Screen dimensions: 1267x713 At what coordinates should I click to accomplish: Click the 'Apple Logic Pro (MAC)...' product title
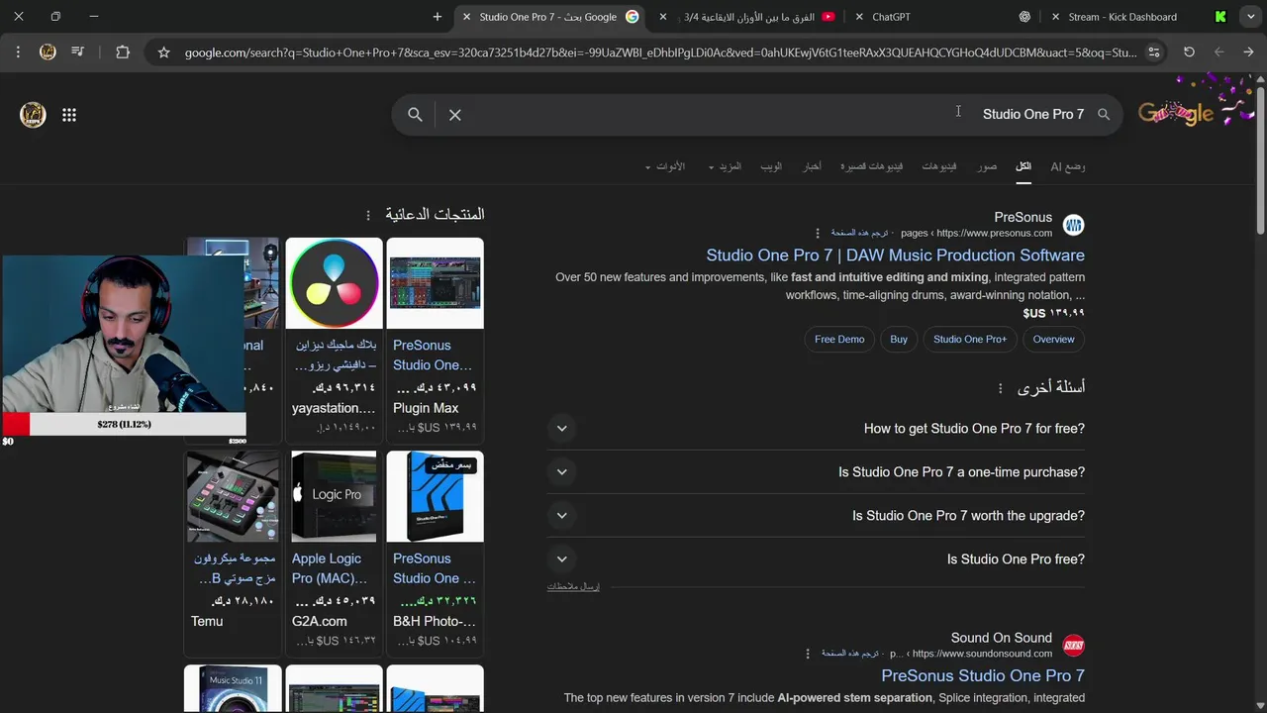click(x=330, y=568)
